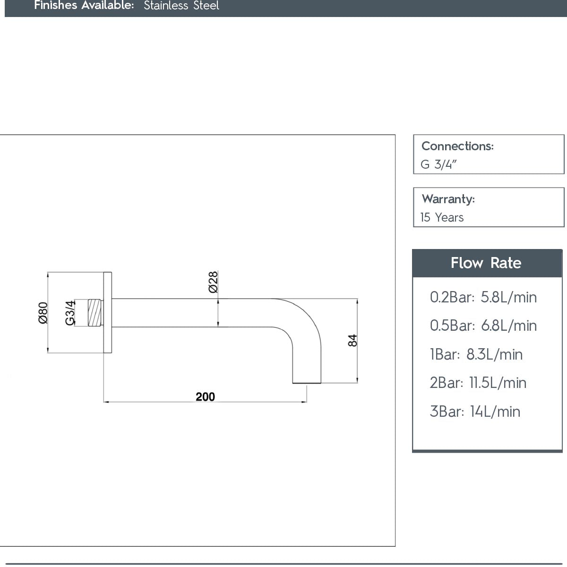Click the 'Finishes Available:' label

(x=84, y=6)
